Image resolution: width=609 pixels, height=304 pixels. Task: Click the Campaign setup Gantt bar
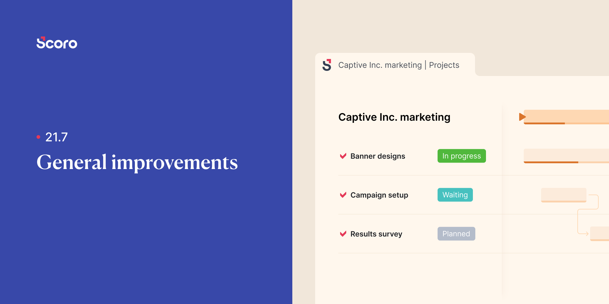point(563,195)
